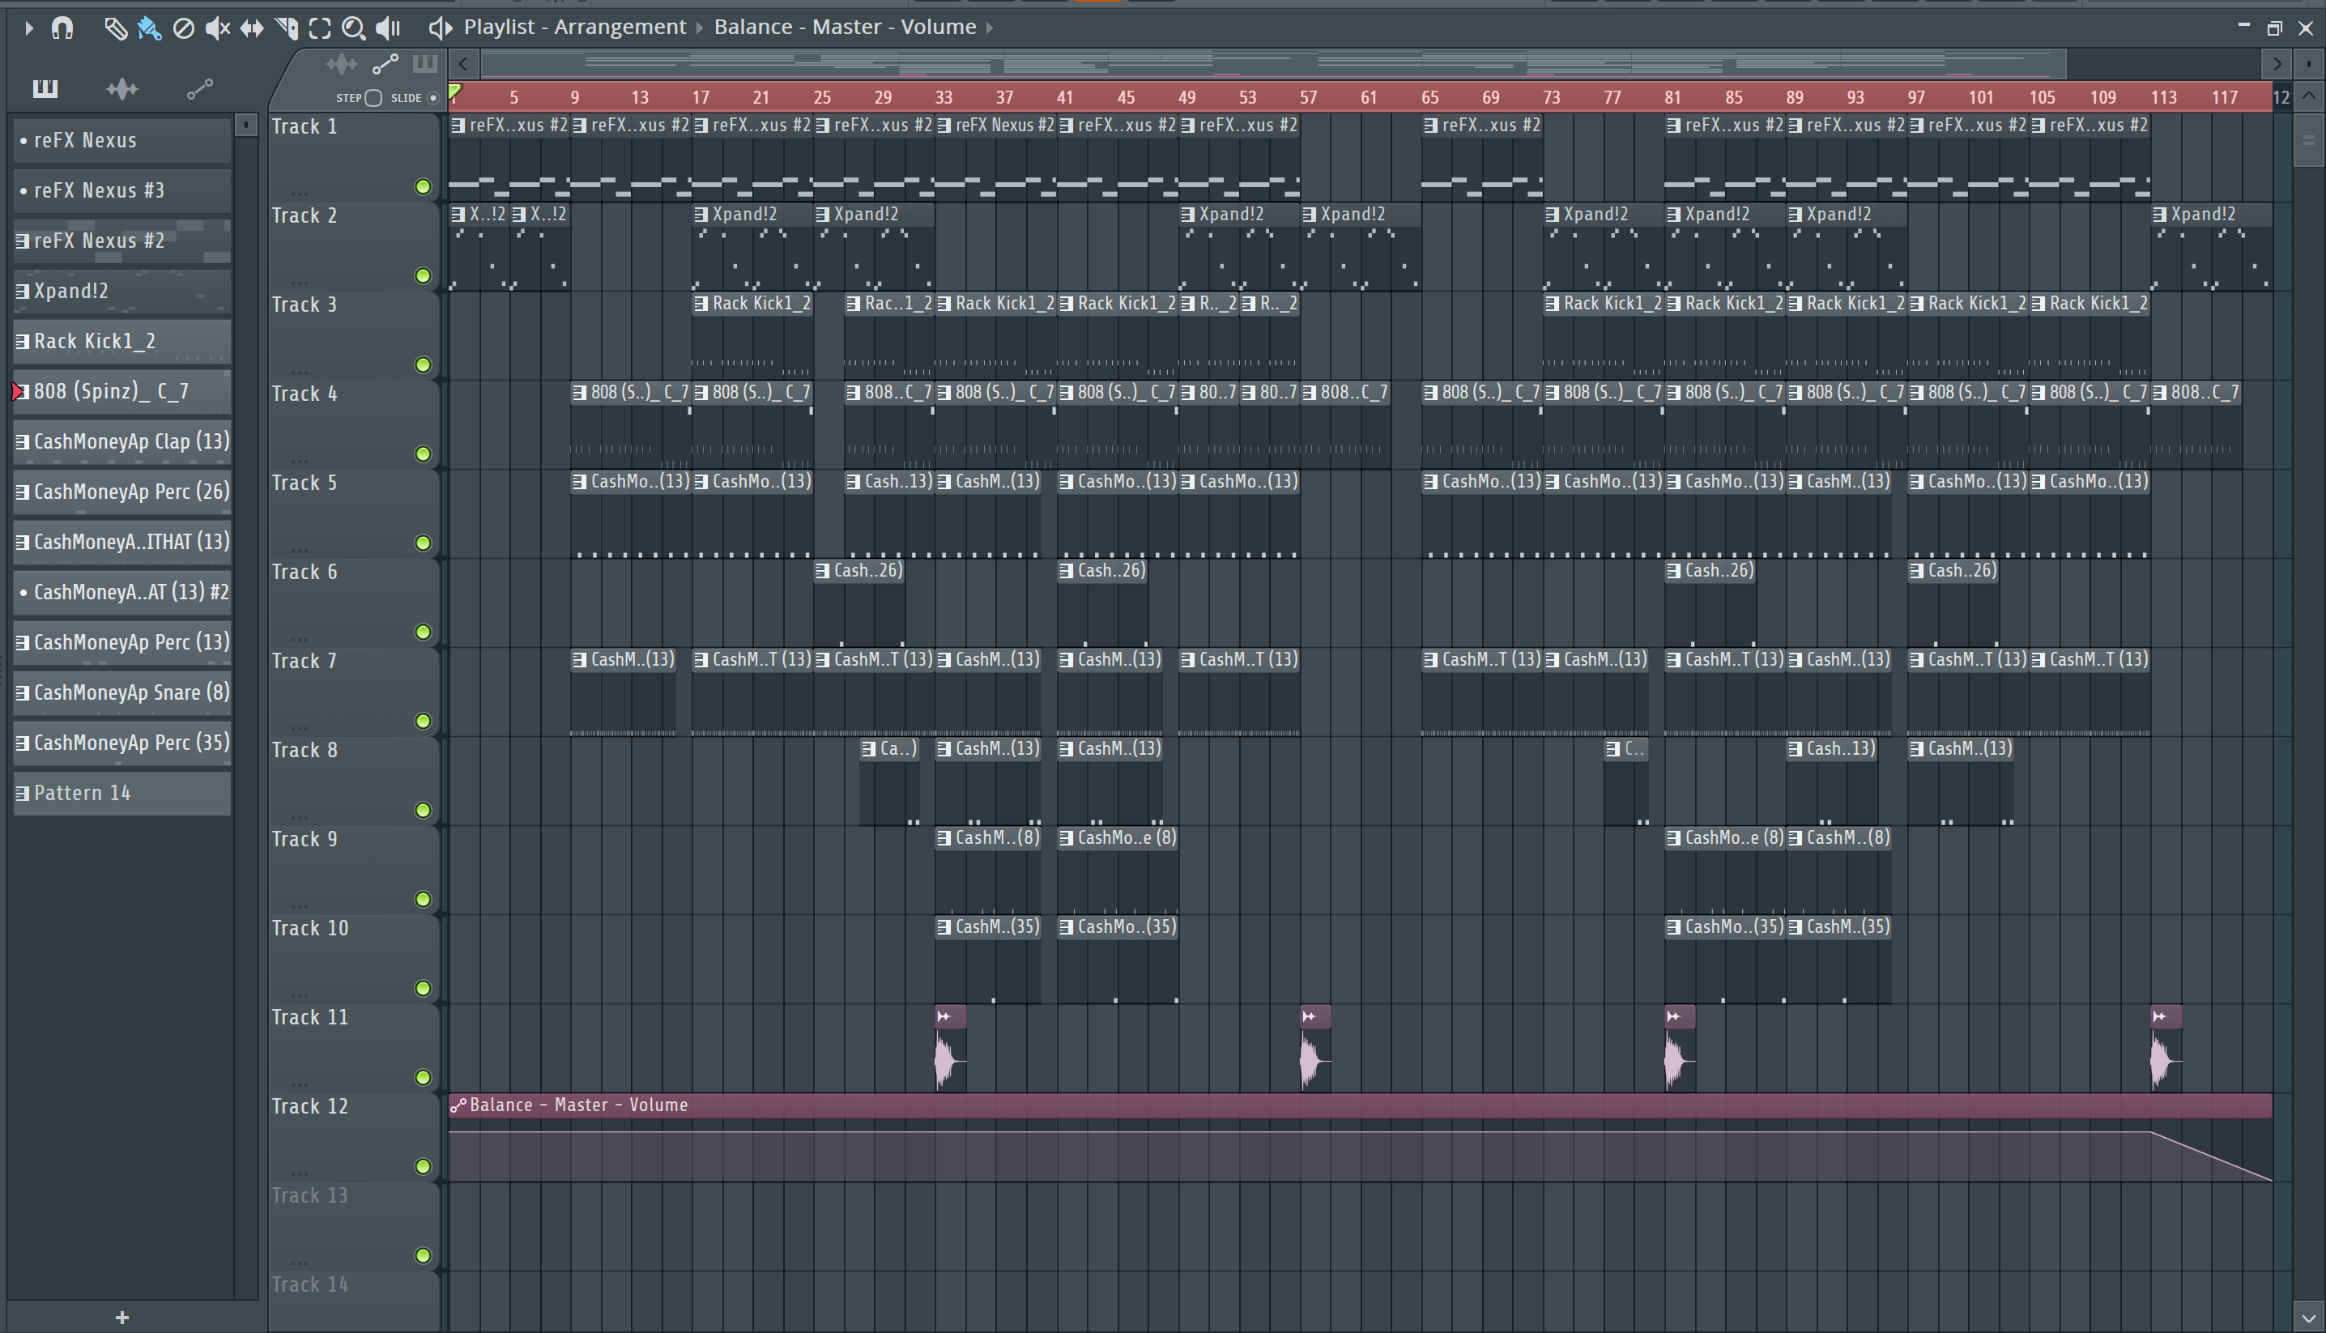Toggle pattern clip focus piano icon
This screenshot has height=1333, width=2326.
point(424,63)
